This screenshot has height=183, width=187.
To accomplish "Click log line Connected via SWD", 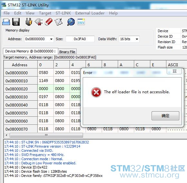I will (29, 151).
